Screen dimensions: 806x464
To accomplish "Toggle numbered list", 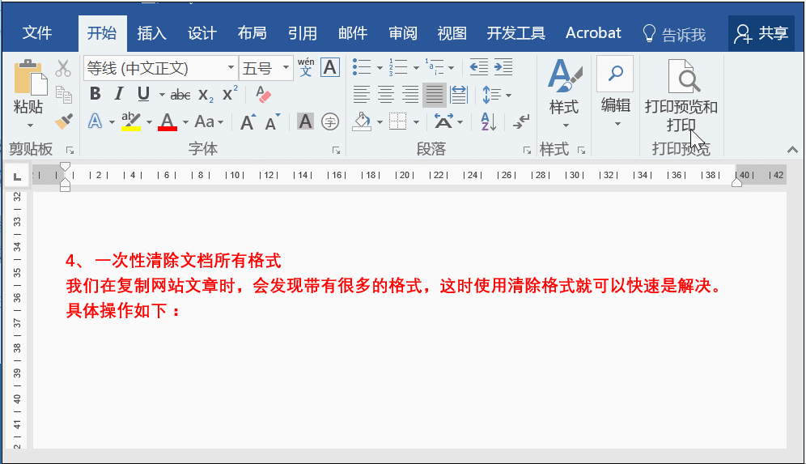I will (x=398, y=67).
